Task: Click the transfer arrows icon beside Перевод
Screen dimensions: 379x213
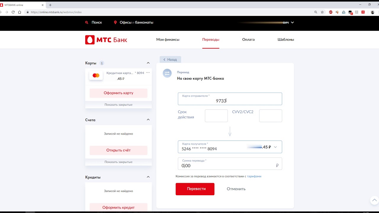Action: click(x=167, y=73)
